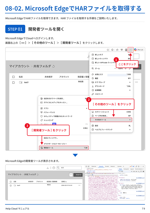Select デバイスにメディアをキャスト in submenu

tap(64, 102)
